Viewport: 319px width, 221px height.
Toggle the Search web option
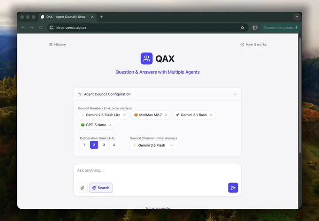(101, 188)
